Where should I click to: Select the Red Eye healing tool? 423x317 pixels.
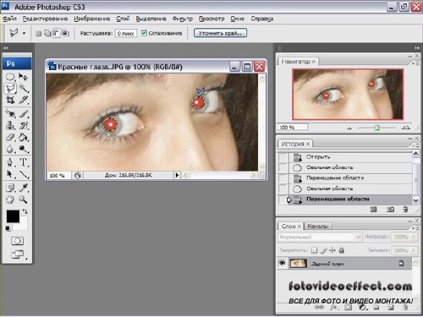pyautogui.click(x=10, y=113)
